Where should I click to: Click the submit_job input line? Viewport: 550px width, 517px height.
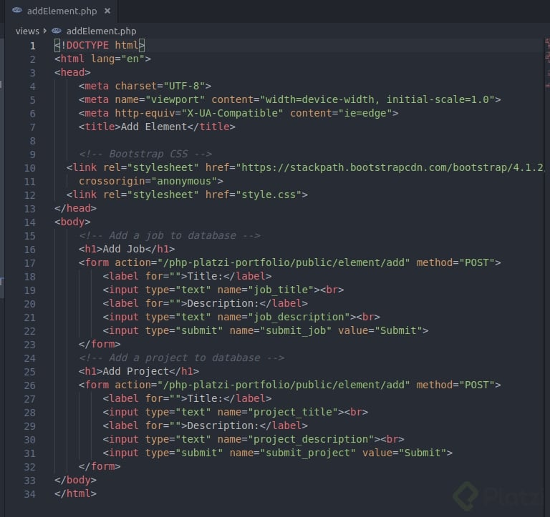tap(266, 330)
